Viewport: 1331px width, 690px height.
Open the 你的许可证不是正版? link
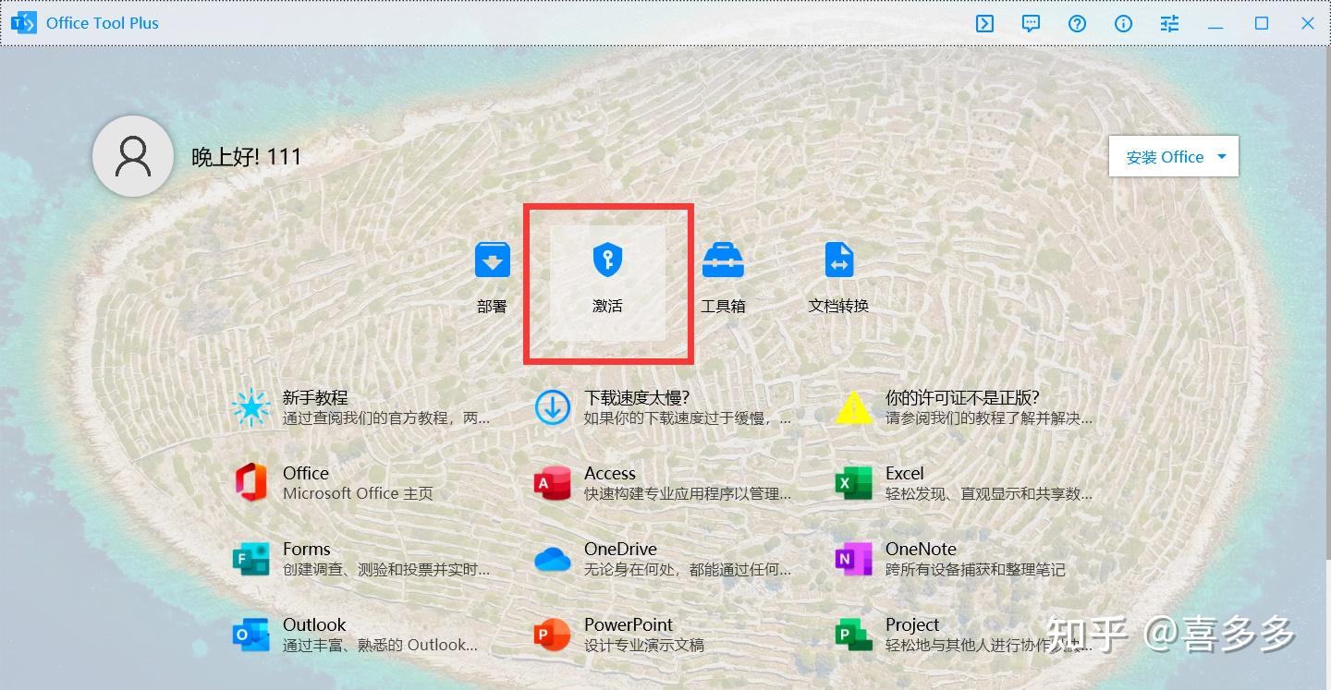coord(962,398)
